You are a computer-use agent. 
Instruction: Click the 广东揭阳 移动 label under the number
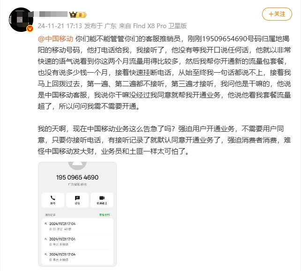point(77,184)
